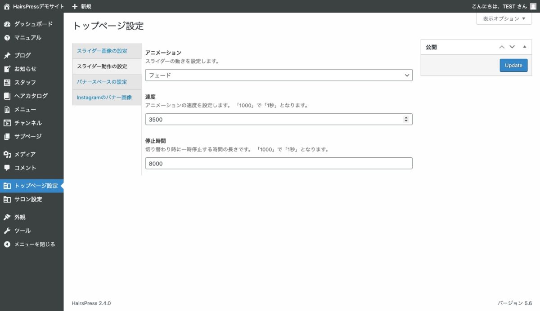Open the Media library icon
This screenshot has width=540, height=311.
(7, 155)
